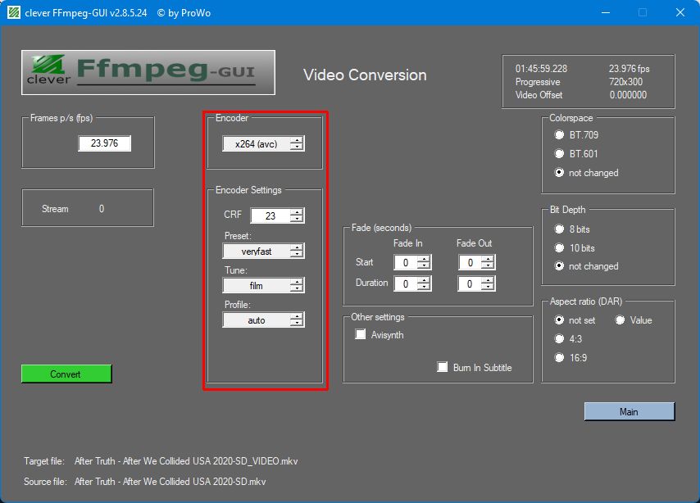Click the Video Conversion heading

point(366,75)
